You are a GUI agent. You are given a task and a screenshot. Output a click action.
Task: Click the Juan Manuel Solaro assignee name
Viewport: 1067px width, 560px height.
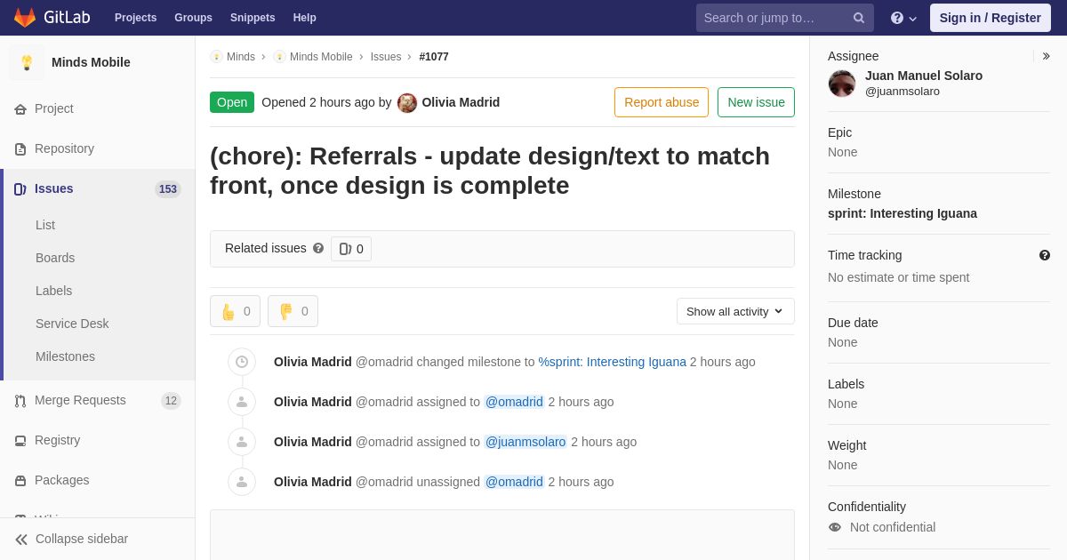(924, 76)
